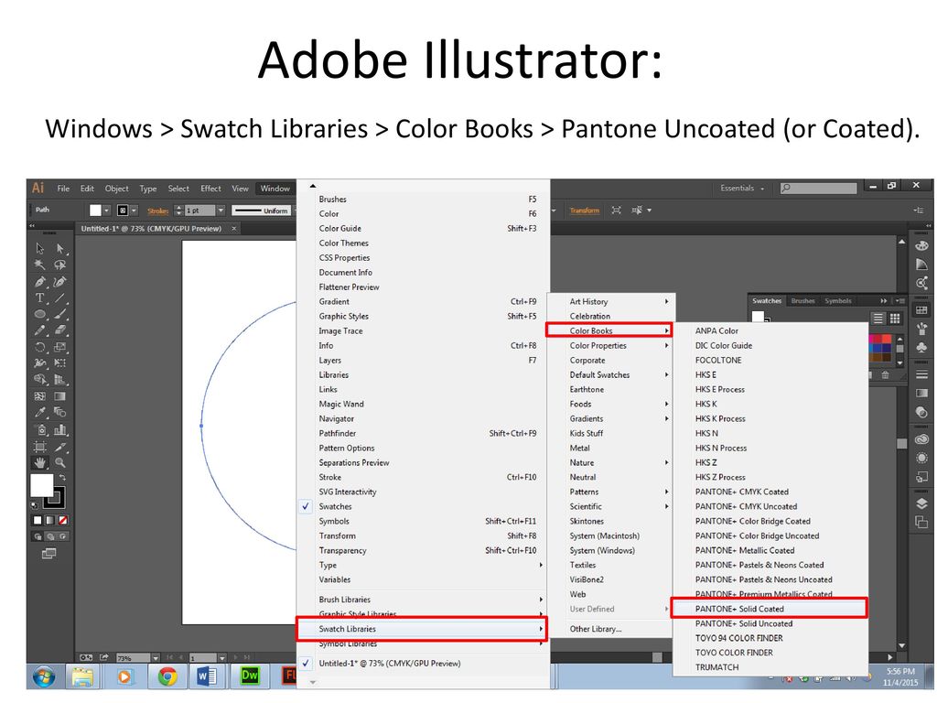Set paint mode to None

pos(63,520)
